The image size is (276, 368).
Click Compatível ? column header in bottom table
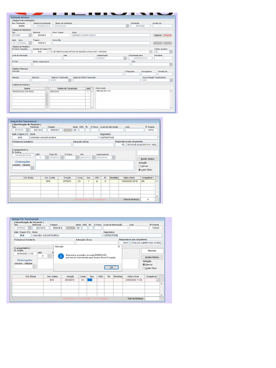pyautogui.click(x=152, y=276)
